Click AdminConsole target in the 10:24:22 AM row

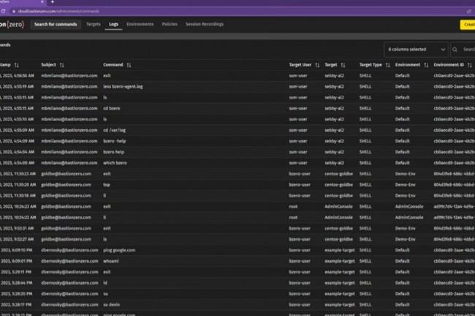pos(338,217)
